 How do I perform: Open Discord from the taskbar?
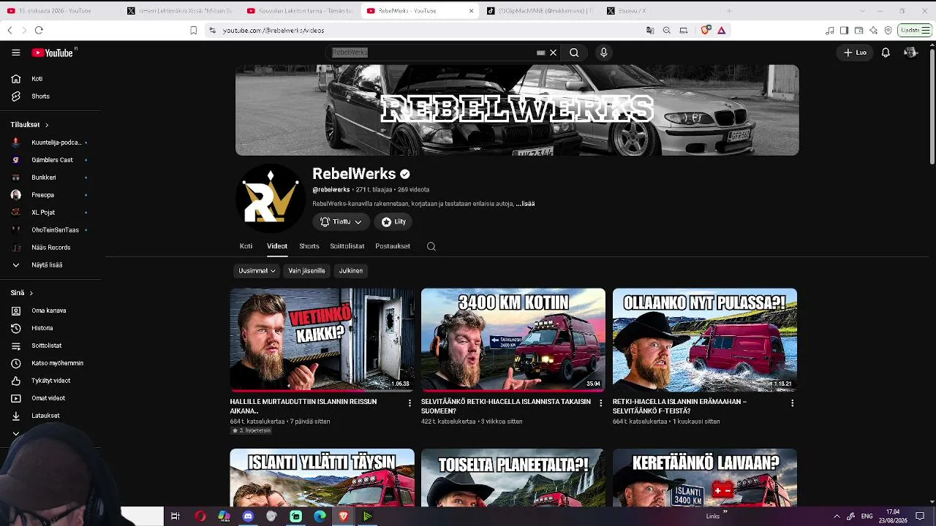[248, 517]
